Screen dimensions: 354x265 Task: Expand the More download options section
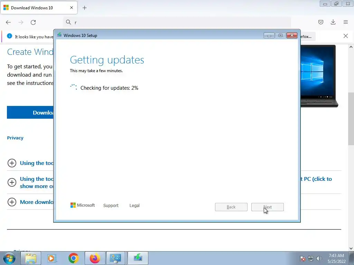(x=12, y=202)
